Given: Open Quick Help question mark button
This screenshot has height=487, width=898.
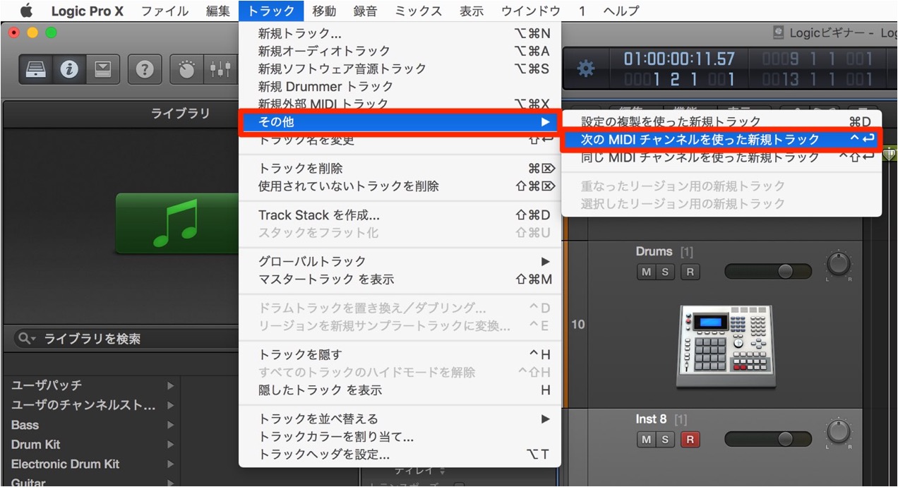Looking at the screenshot, I should pos(145,68).
